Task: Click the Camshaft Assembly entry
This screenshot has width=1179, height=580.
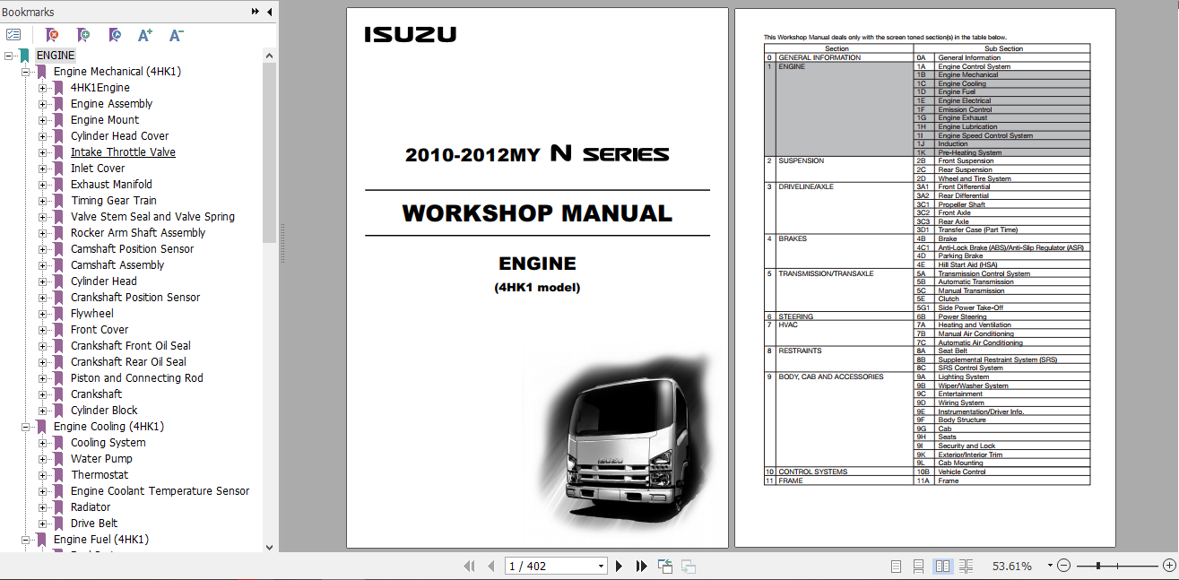Action: 117,265
